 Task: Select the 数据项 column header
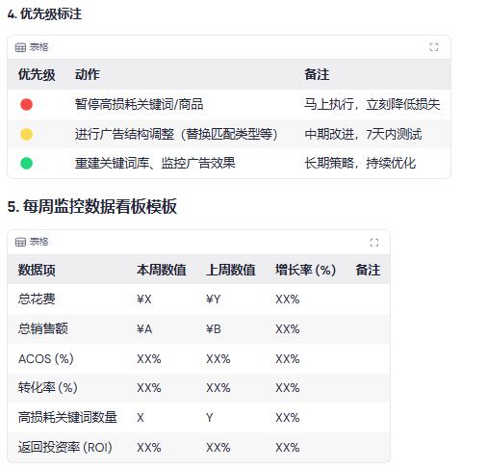37,270
